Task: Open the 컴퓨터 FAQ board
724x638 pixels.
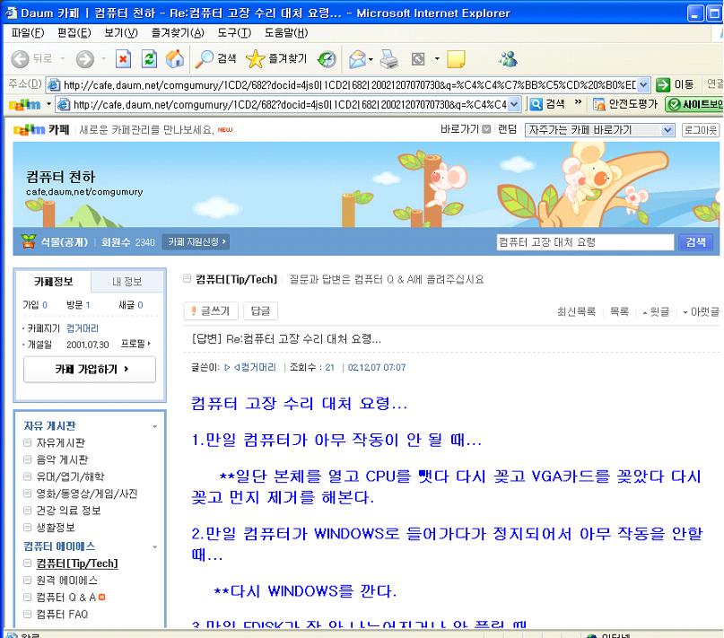Action: (62, 614)
